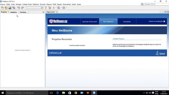Screen dimensions: 169x95
Task: Open the Perfil menu
Action: point(54,4)
